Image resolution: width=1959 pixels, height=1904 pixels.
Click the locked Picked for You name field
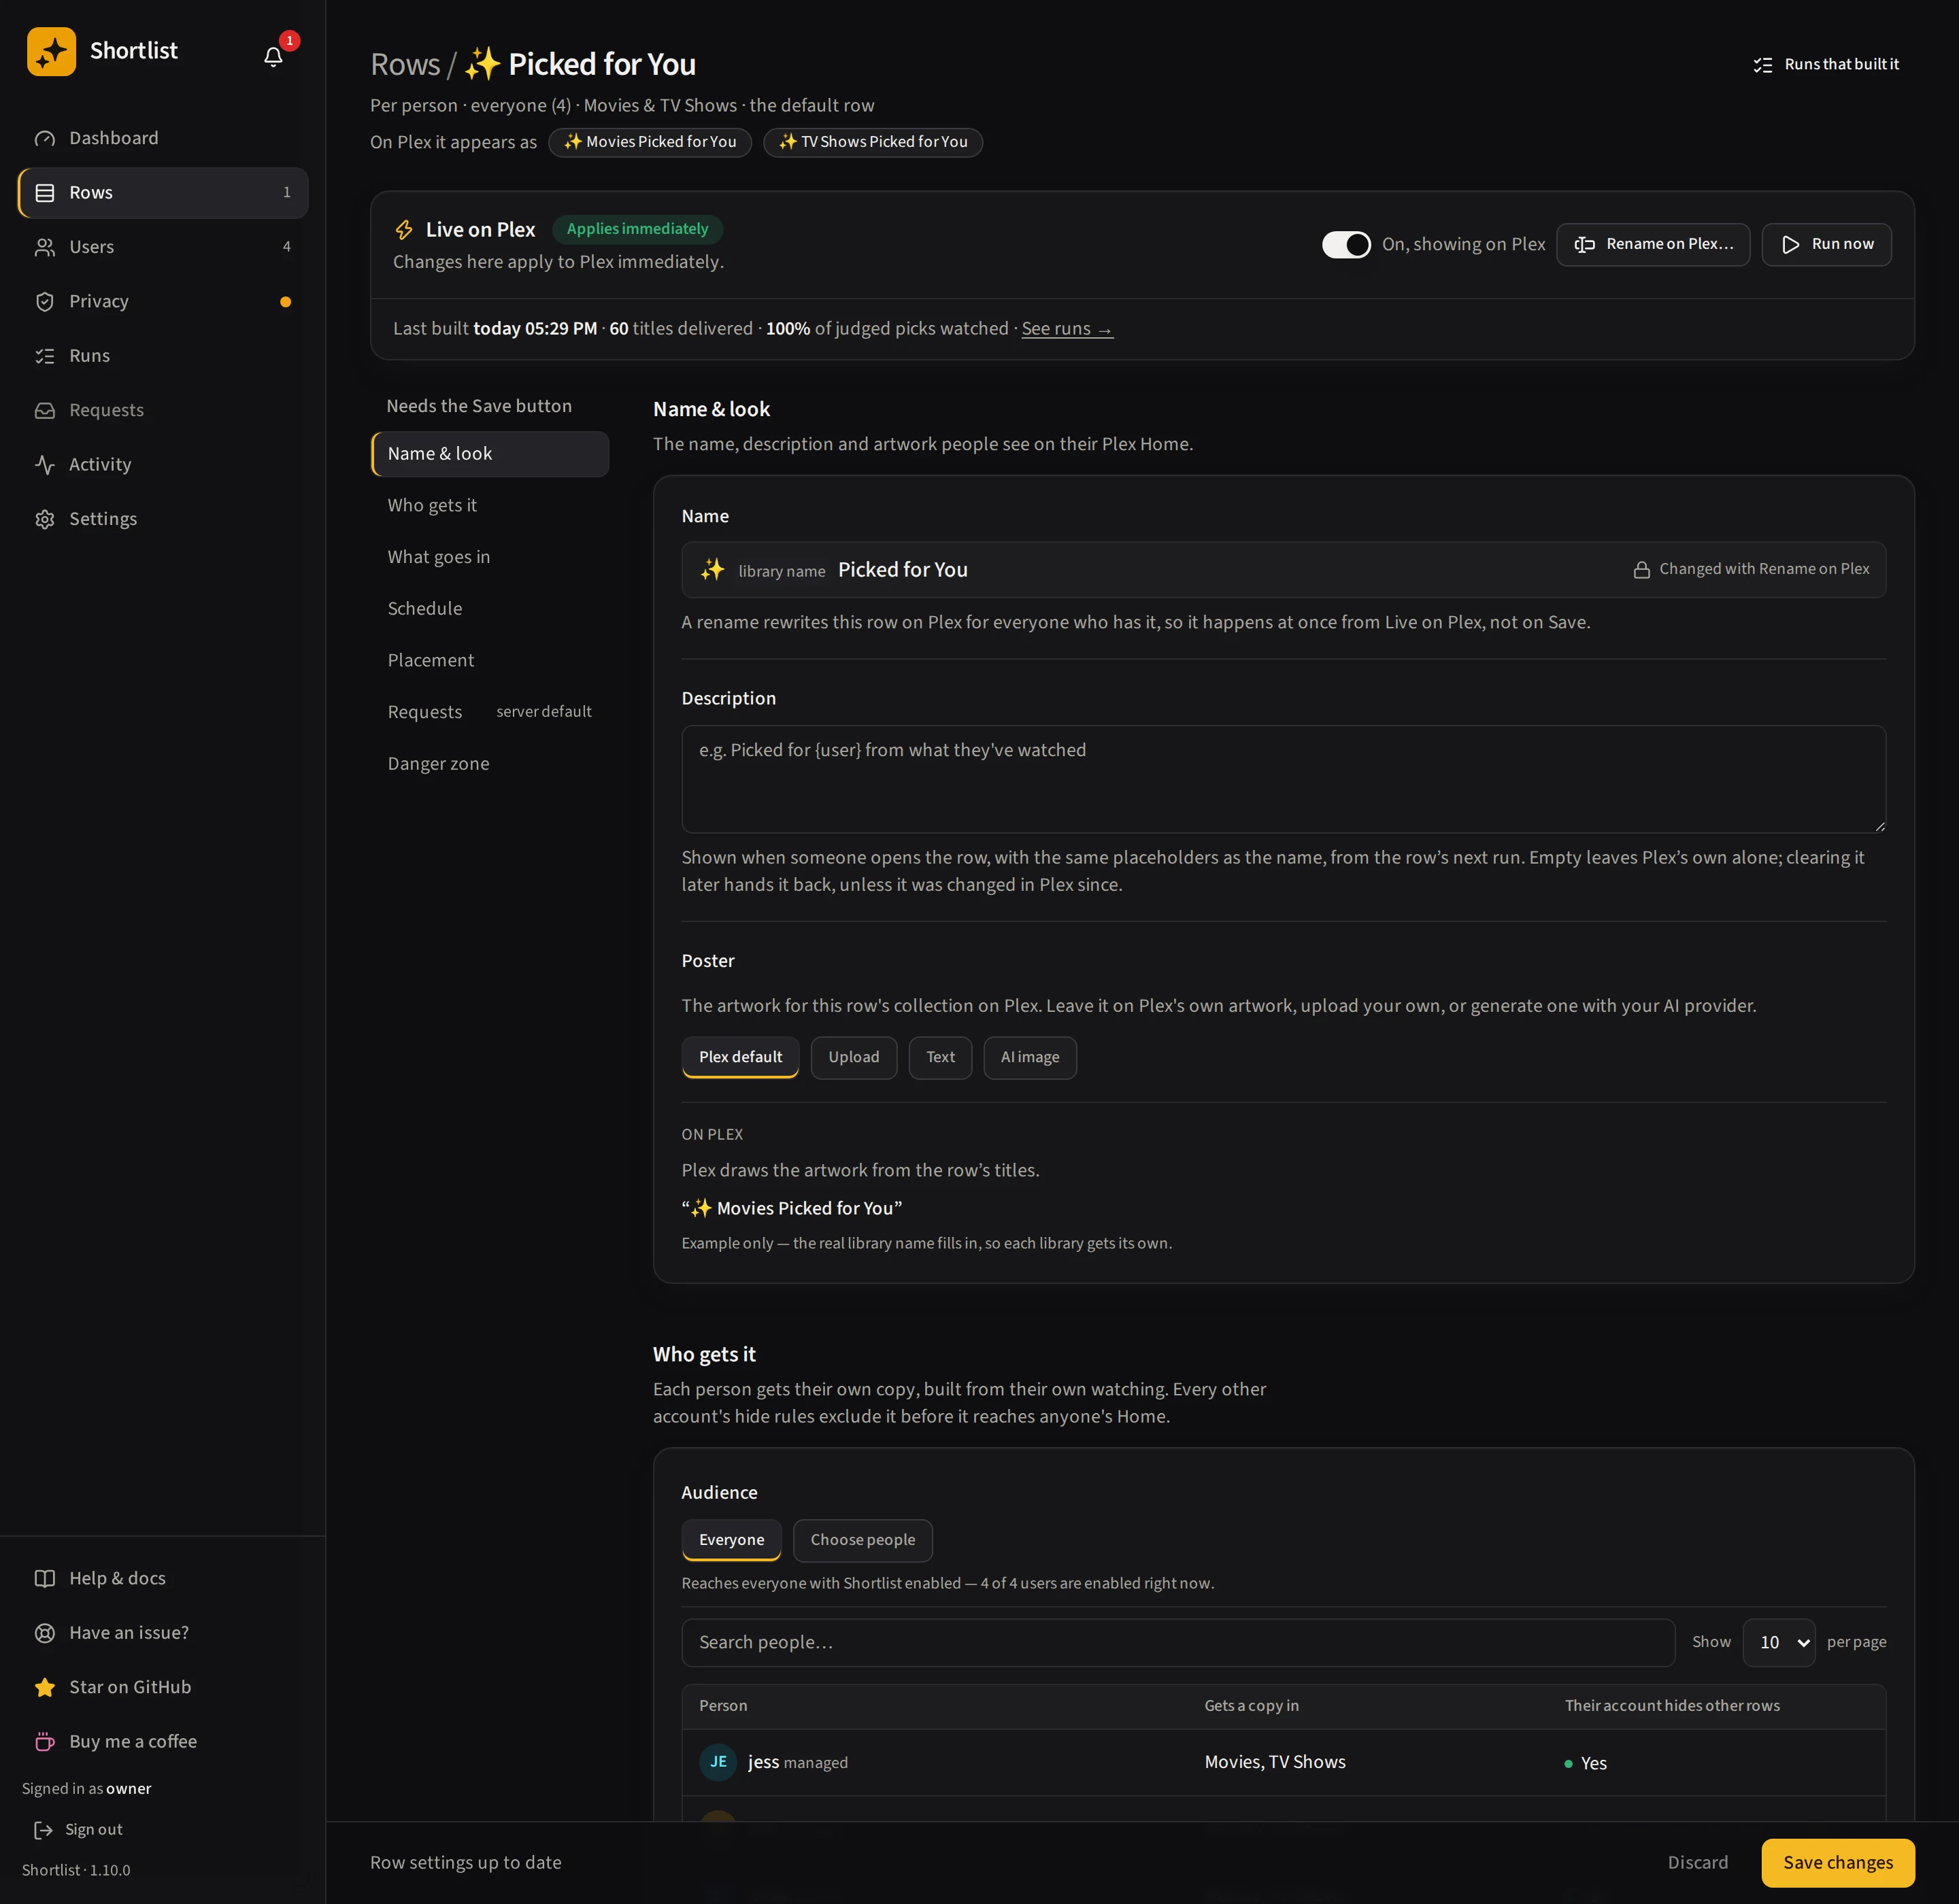pyautogui.click(x=1284, y=570)
